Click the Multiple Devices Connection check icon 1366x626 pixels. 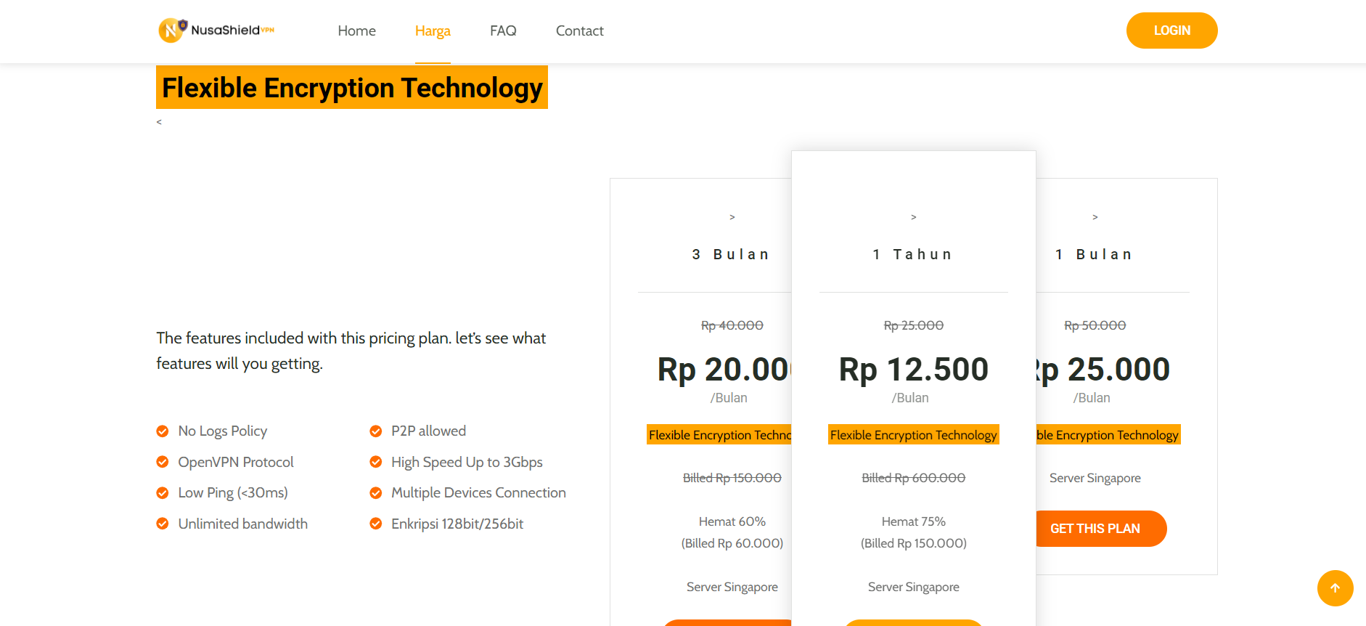pyautogui.click(x=376, y=493)
